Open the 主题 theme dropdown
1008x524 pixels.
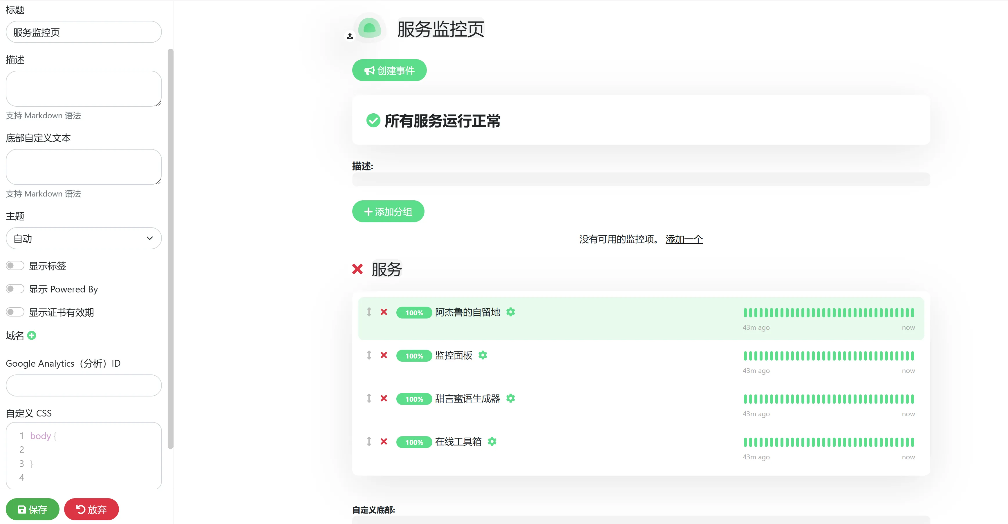click(x=83, y=238)
